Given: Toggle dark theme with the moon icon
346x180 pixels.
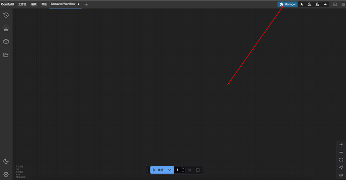Looking at the screenshot, I should coord(6,161).
